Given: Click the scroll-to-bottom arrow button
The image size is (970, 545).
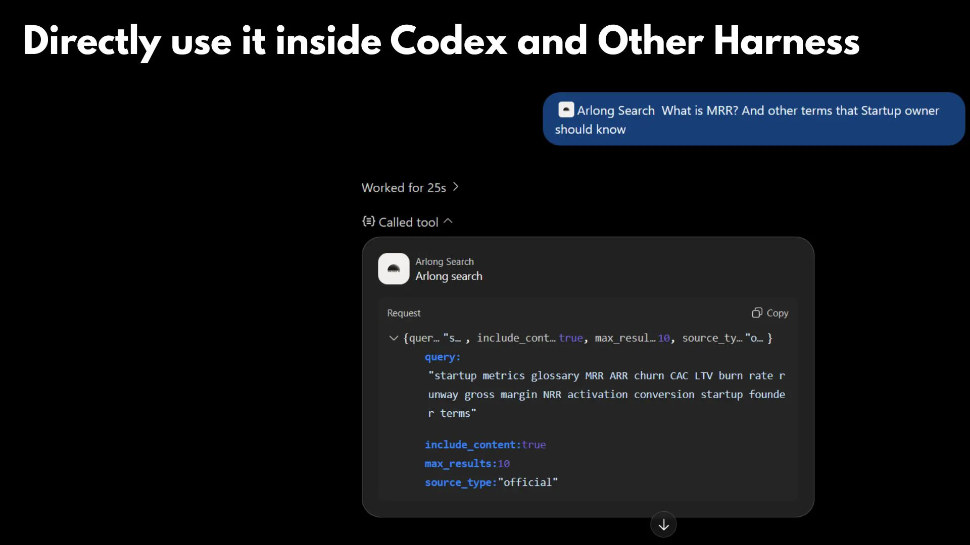Looking at the screenshot, I should 663,525.
